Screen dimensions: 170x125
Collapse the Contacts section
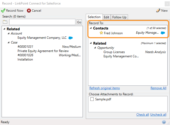(91, 28)
